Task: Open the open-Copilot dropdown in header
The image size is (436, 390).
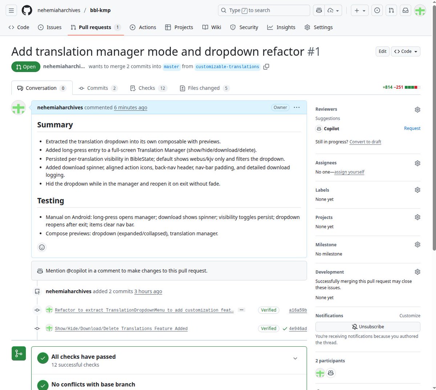Action: pos(333,11)
